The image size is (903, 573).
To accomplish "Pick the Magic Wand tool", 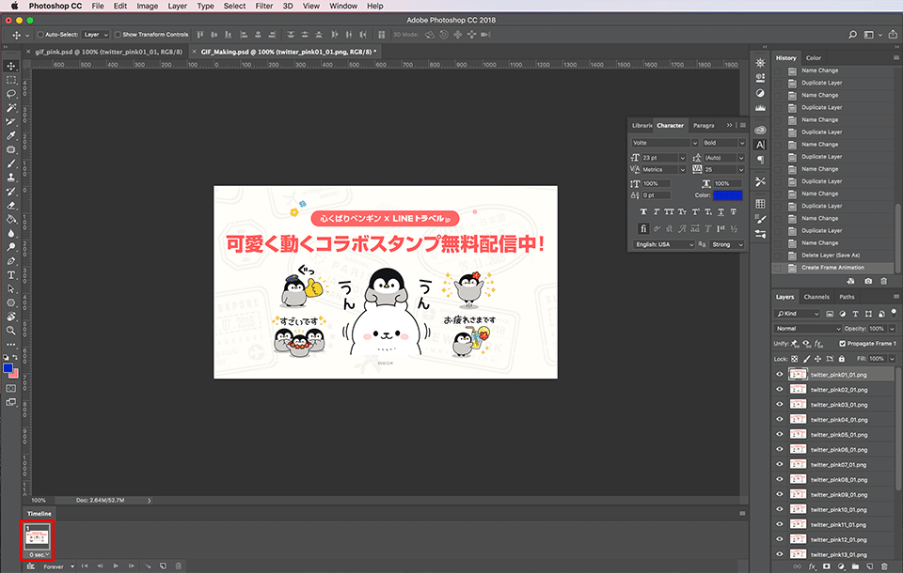I will coord(11,108).
